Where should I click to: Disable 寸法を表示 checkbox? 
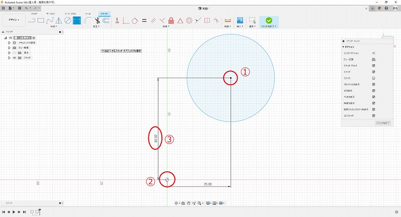373,97
